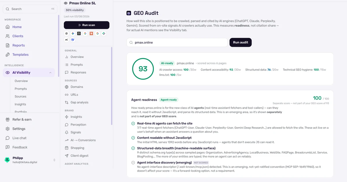Click the hello@tikitaka.digital email text
The height and width of the screenshot is (182, 347).
pos(25,162)
